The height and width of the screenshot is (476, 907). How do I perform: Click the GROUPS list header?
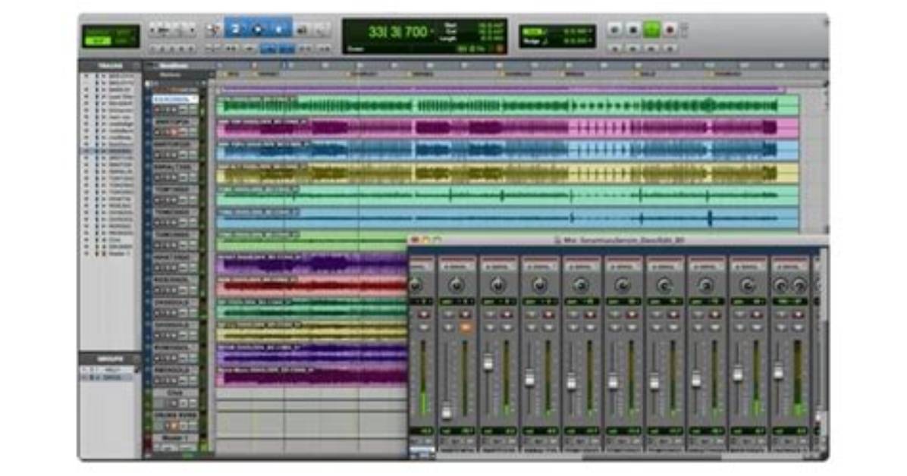click(x=110, y=359)
